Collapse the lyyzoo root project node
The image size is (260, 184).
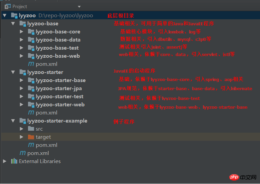pyautogui.click(x=5, y=16)
